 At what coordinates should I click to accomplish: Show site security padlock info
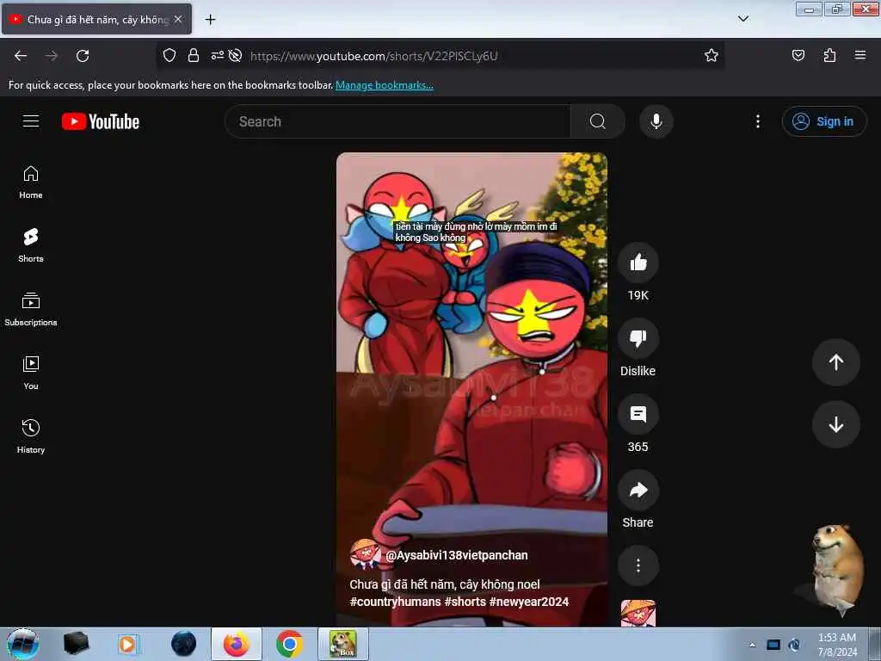coord(194,55)
